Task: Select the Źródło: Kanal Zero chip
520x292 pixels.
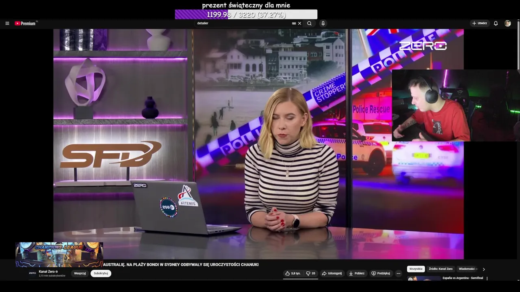Action: tap(441, 269)
